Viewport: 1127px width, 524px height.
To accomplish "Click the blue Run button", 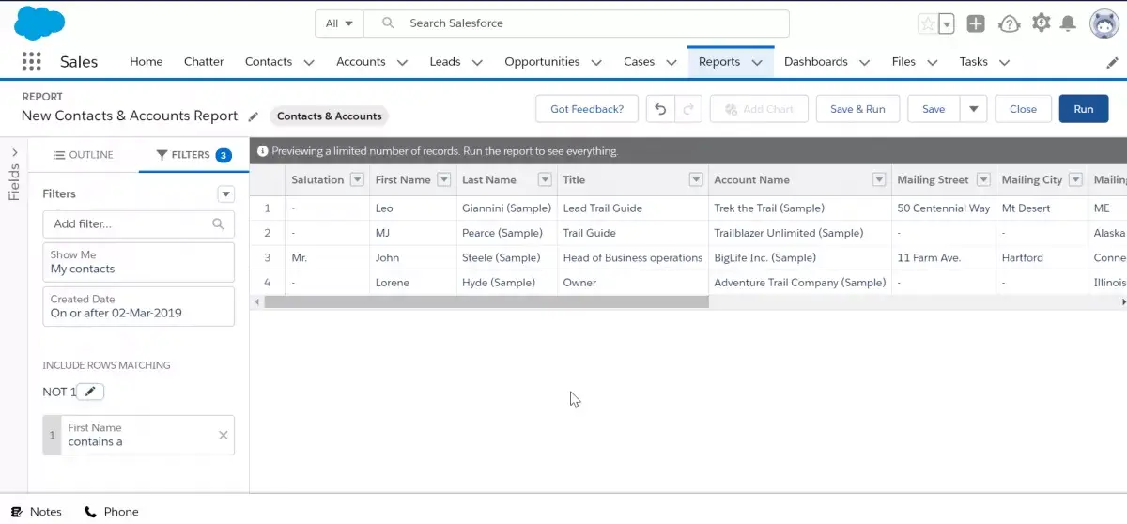I will [1084, 109].
